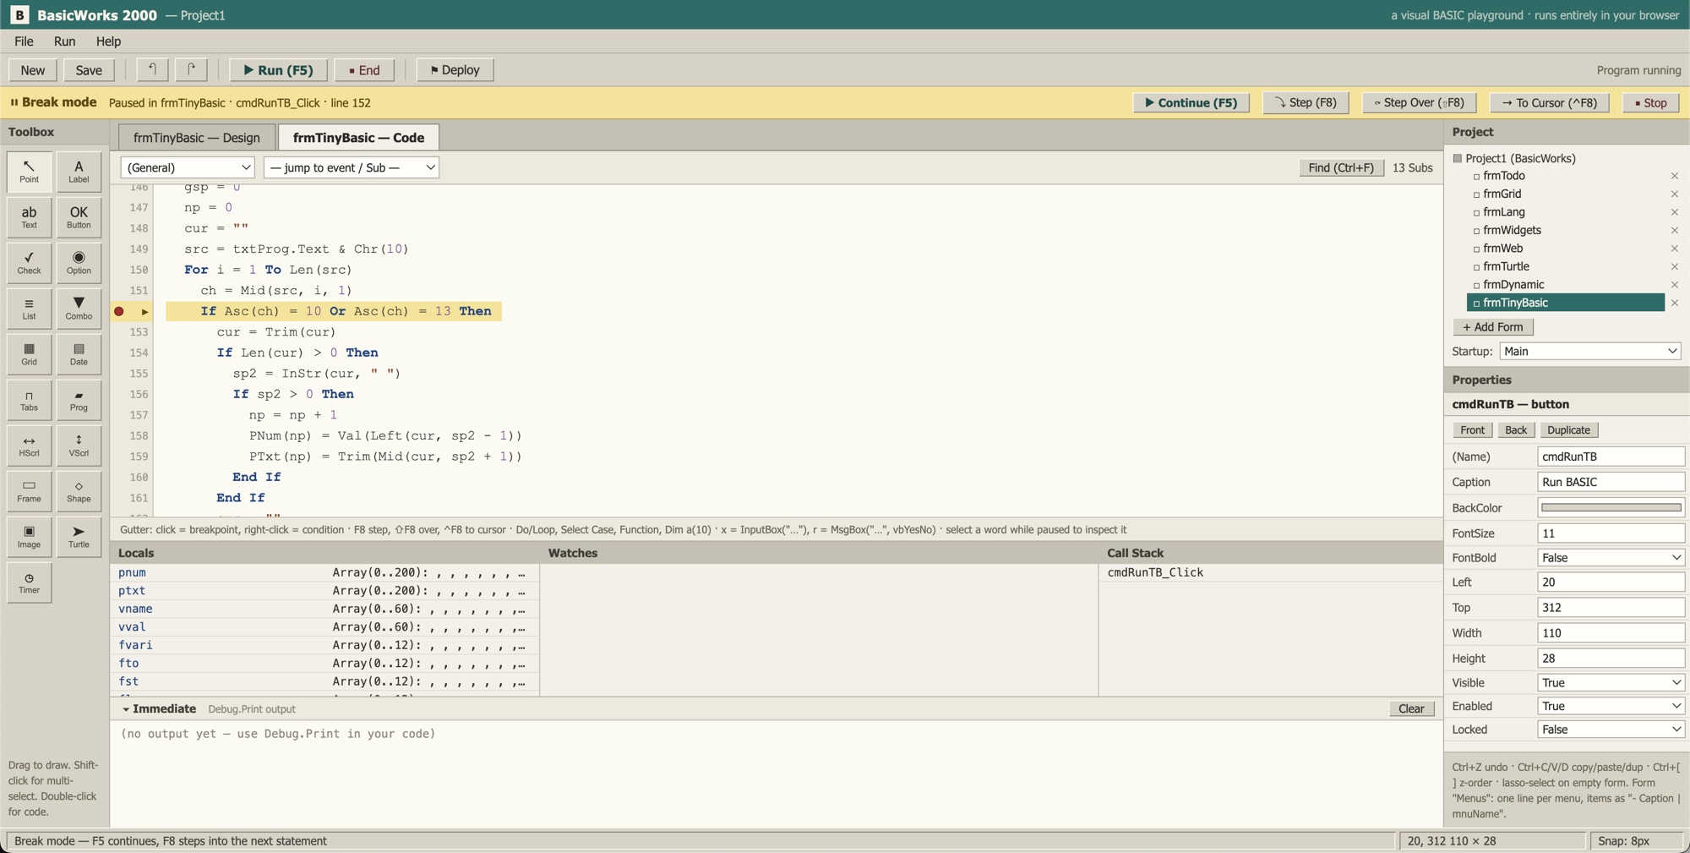The width and height of the screenshot is (1690, 853).
Task: Edit the (Name) field cmdRunTB
Action: (1611, 457)
